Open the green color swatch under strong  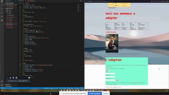(x=29, y=17)
